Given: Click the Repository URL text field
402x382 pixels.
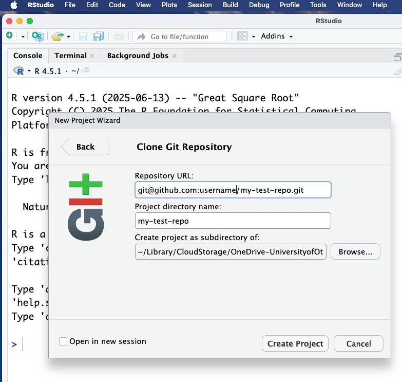Looking at the screenshot, I should 233,190.
